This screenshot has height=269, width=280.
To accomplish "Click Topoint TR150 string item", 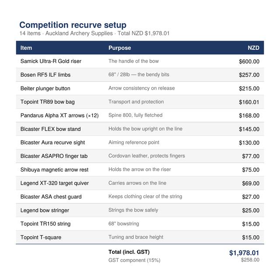I will pyautogui.click(x=45, y=224).
